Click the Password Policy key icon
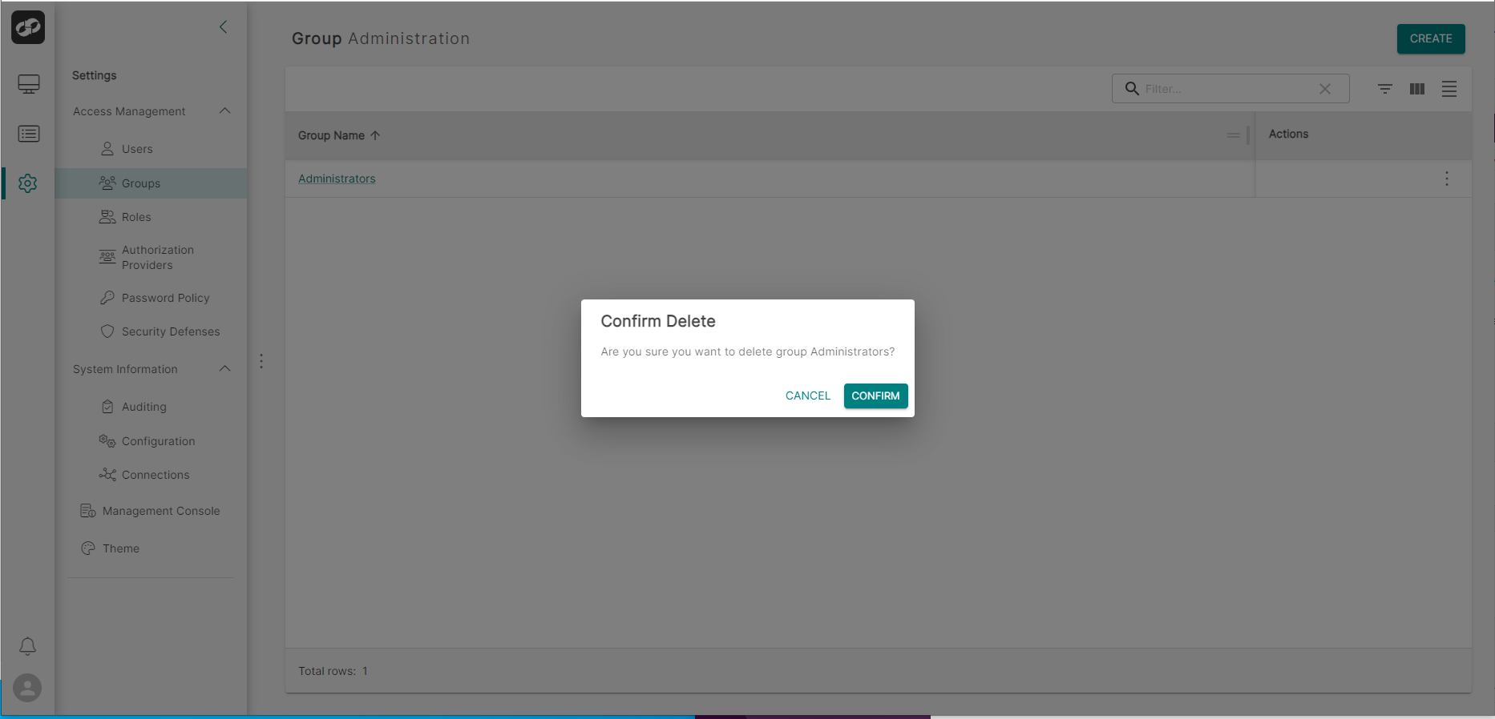Image resolution: width=1495 pixels, height=719 pixels. (107, 298)
